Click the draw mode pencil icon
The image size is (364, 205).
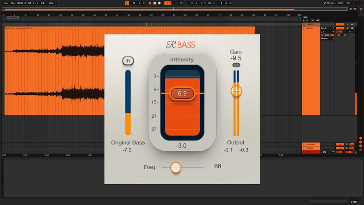pyautogui.click(x=325, y=3)
